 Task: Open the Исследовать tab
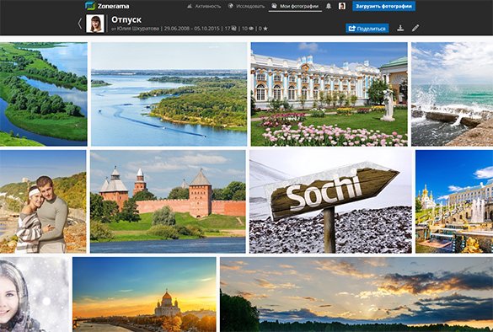[246, 6]
